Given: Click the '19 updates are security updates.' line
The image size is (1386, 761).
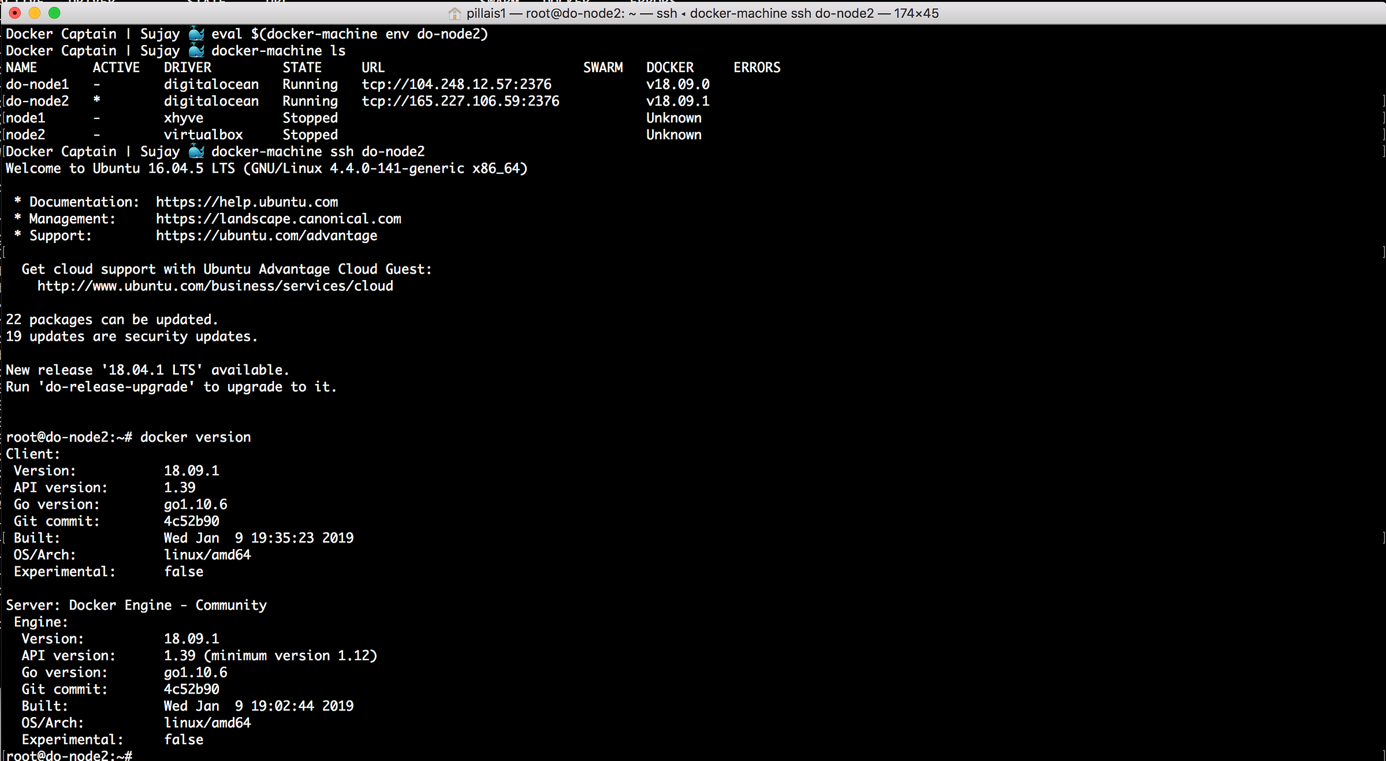Looking at the screenshot, I should 132,337.
